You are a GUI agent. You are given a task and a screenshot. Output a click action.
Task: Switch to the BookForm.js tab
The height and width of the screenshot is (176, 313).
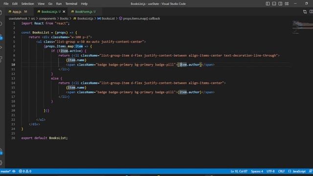[x=84, y=12]
